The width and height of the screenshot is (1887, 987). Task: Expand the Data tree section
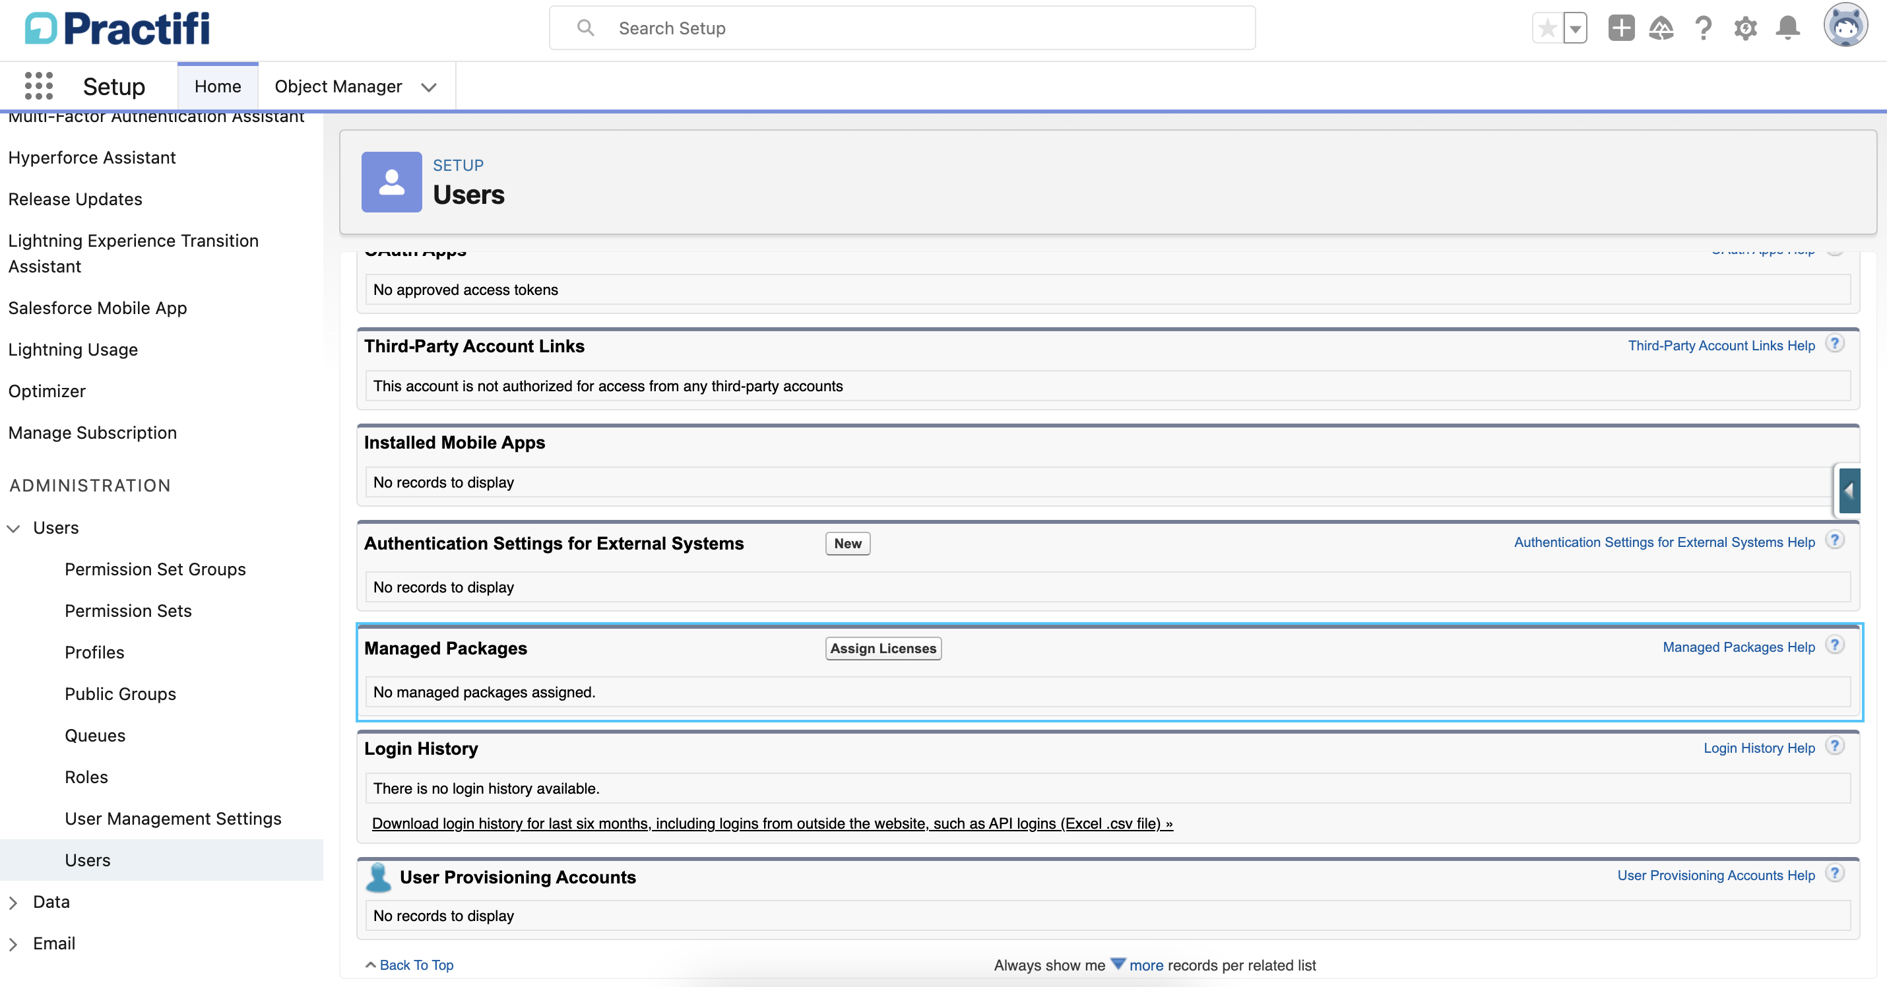13,903
